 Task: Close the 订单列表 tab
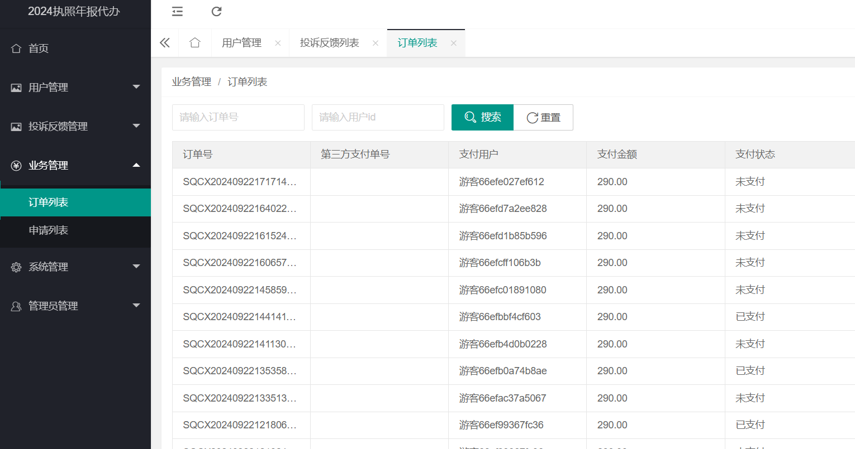(454, 44)
